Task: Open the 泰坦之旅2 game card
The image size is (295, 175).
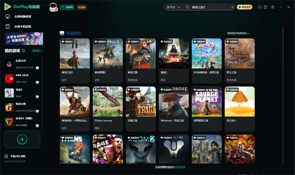Action: point(75,61)
